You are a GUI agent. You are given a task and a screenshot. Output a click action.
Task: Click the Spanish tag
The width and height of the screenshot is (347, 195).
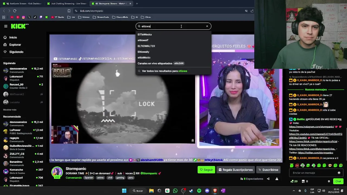click(x=89, y=178)
